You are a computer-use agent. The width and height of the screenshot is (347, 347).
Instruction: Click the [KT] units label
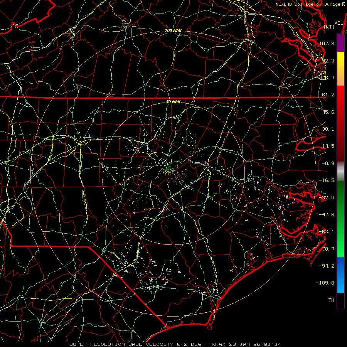click(329, 27)
